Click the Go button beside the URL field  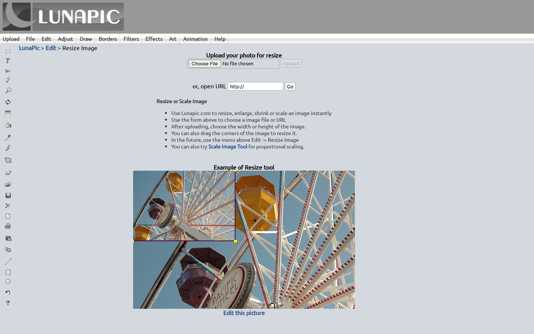290,86
